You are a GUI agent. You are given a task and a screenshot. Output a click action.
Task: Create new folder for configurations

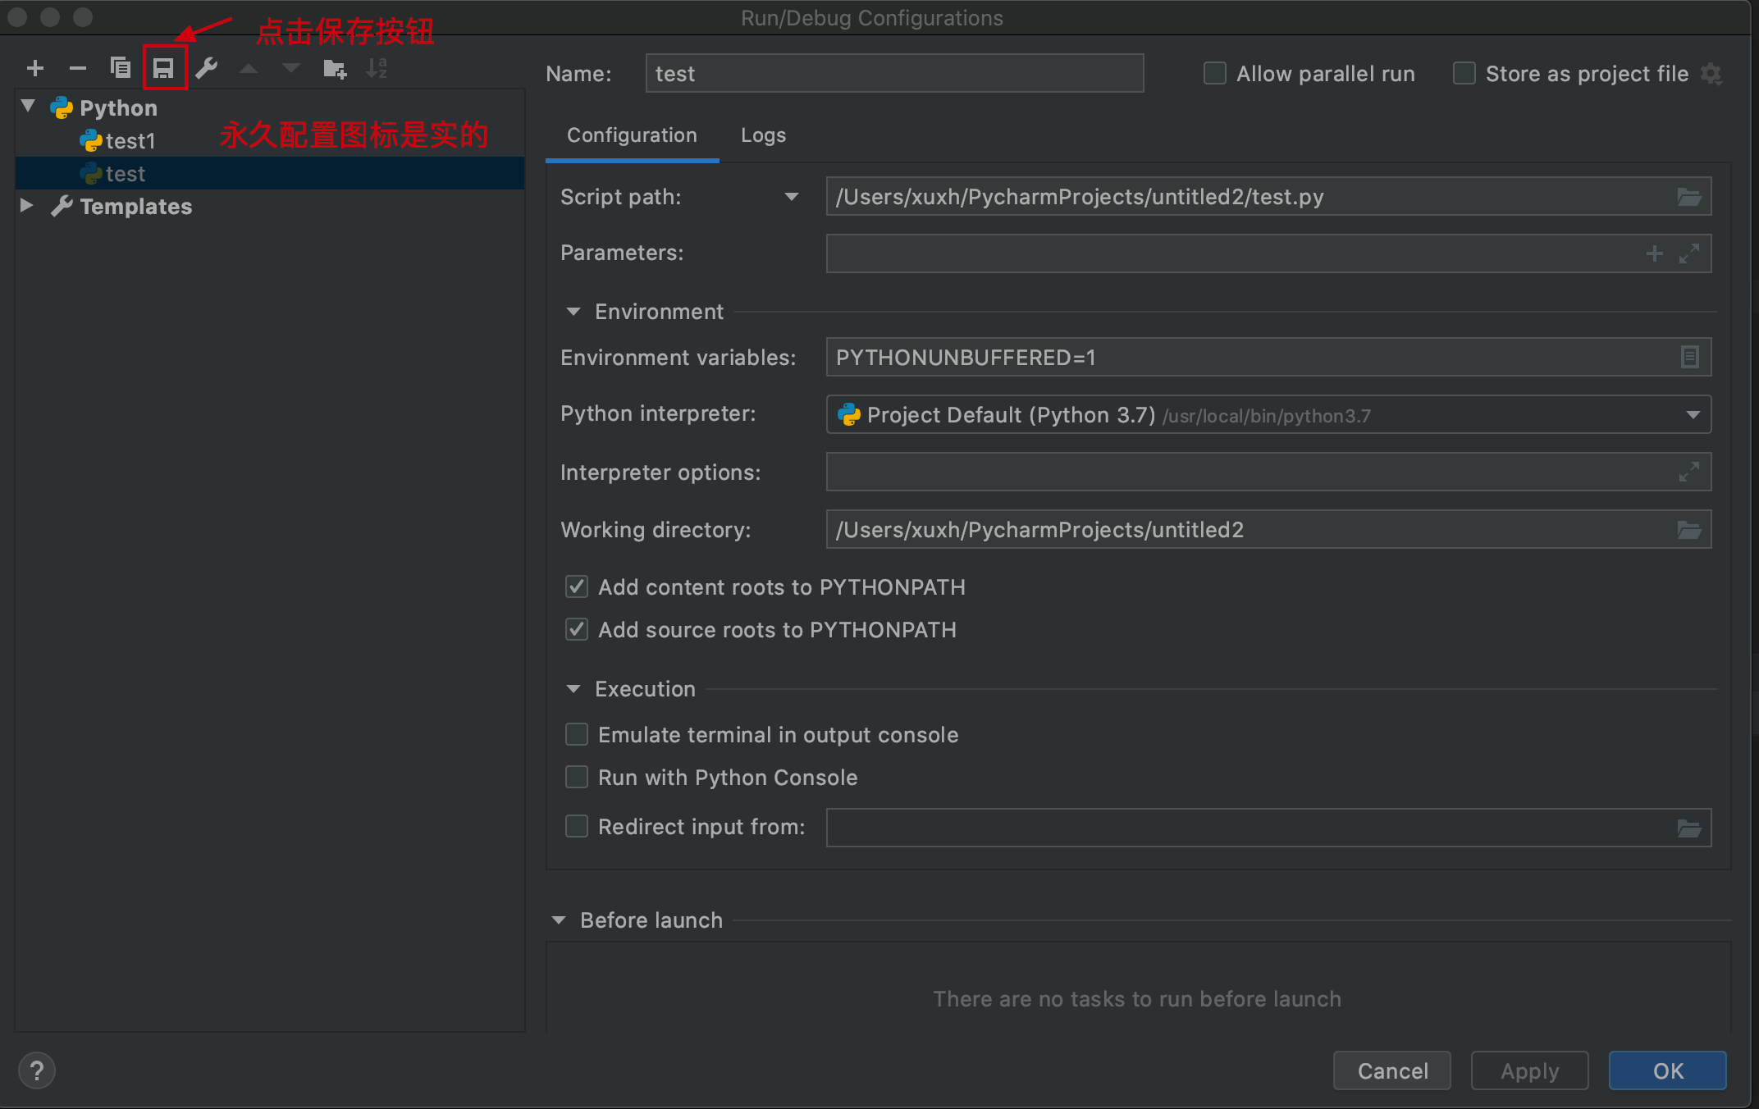tap(335, 69)
